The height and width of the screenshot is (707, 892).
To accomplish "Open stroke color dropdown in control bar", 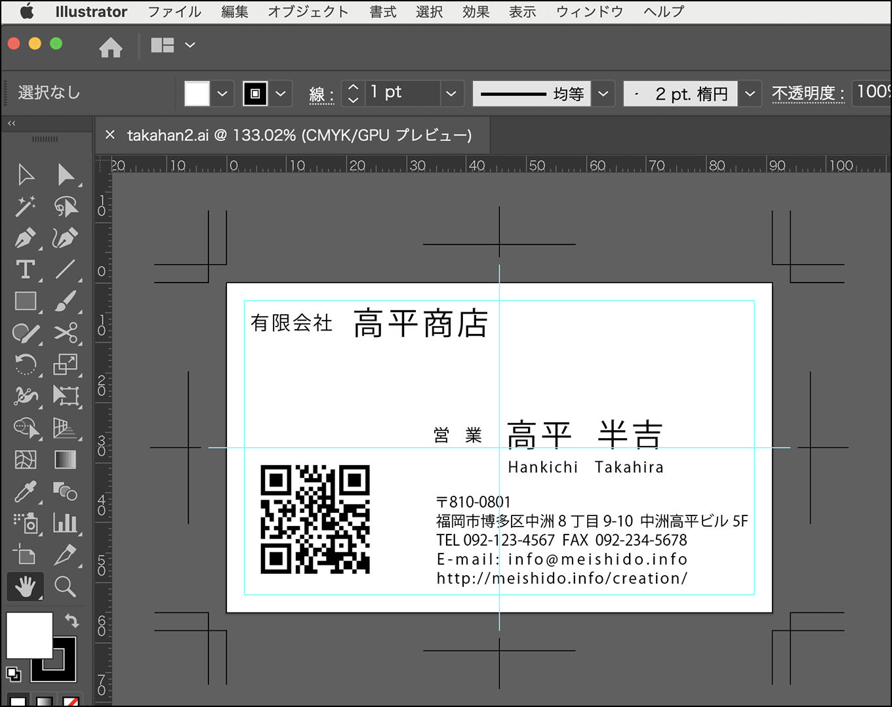I will 281,93.
